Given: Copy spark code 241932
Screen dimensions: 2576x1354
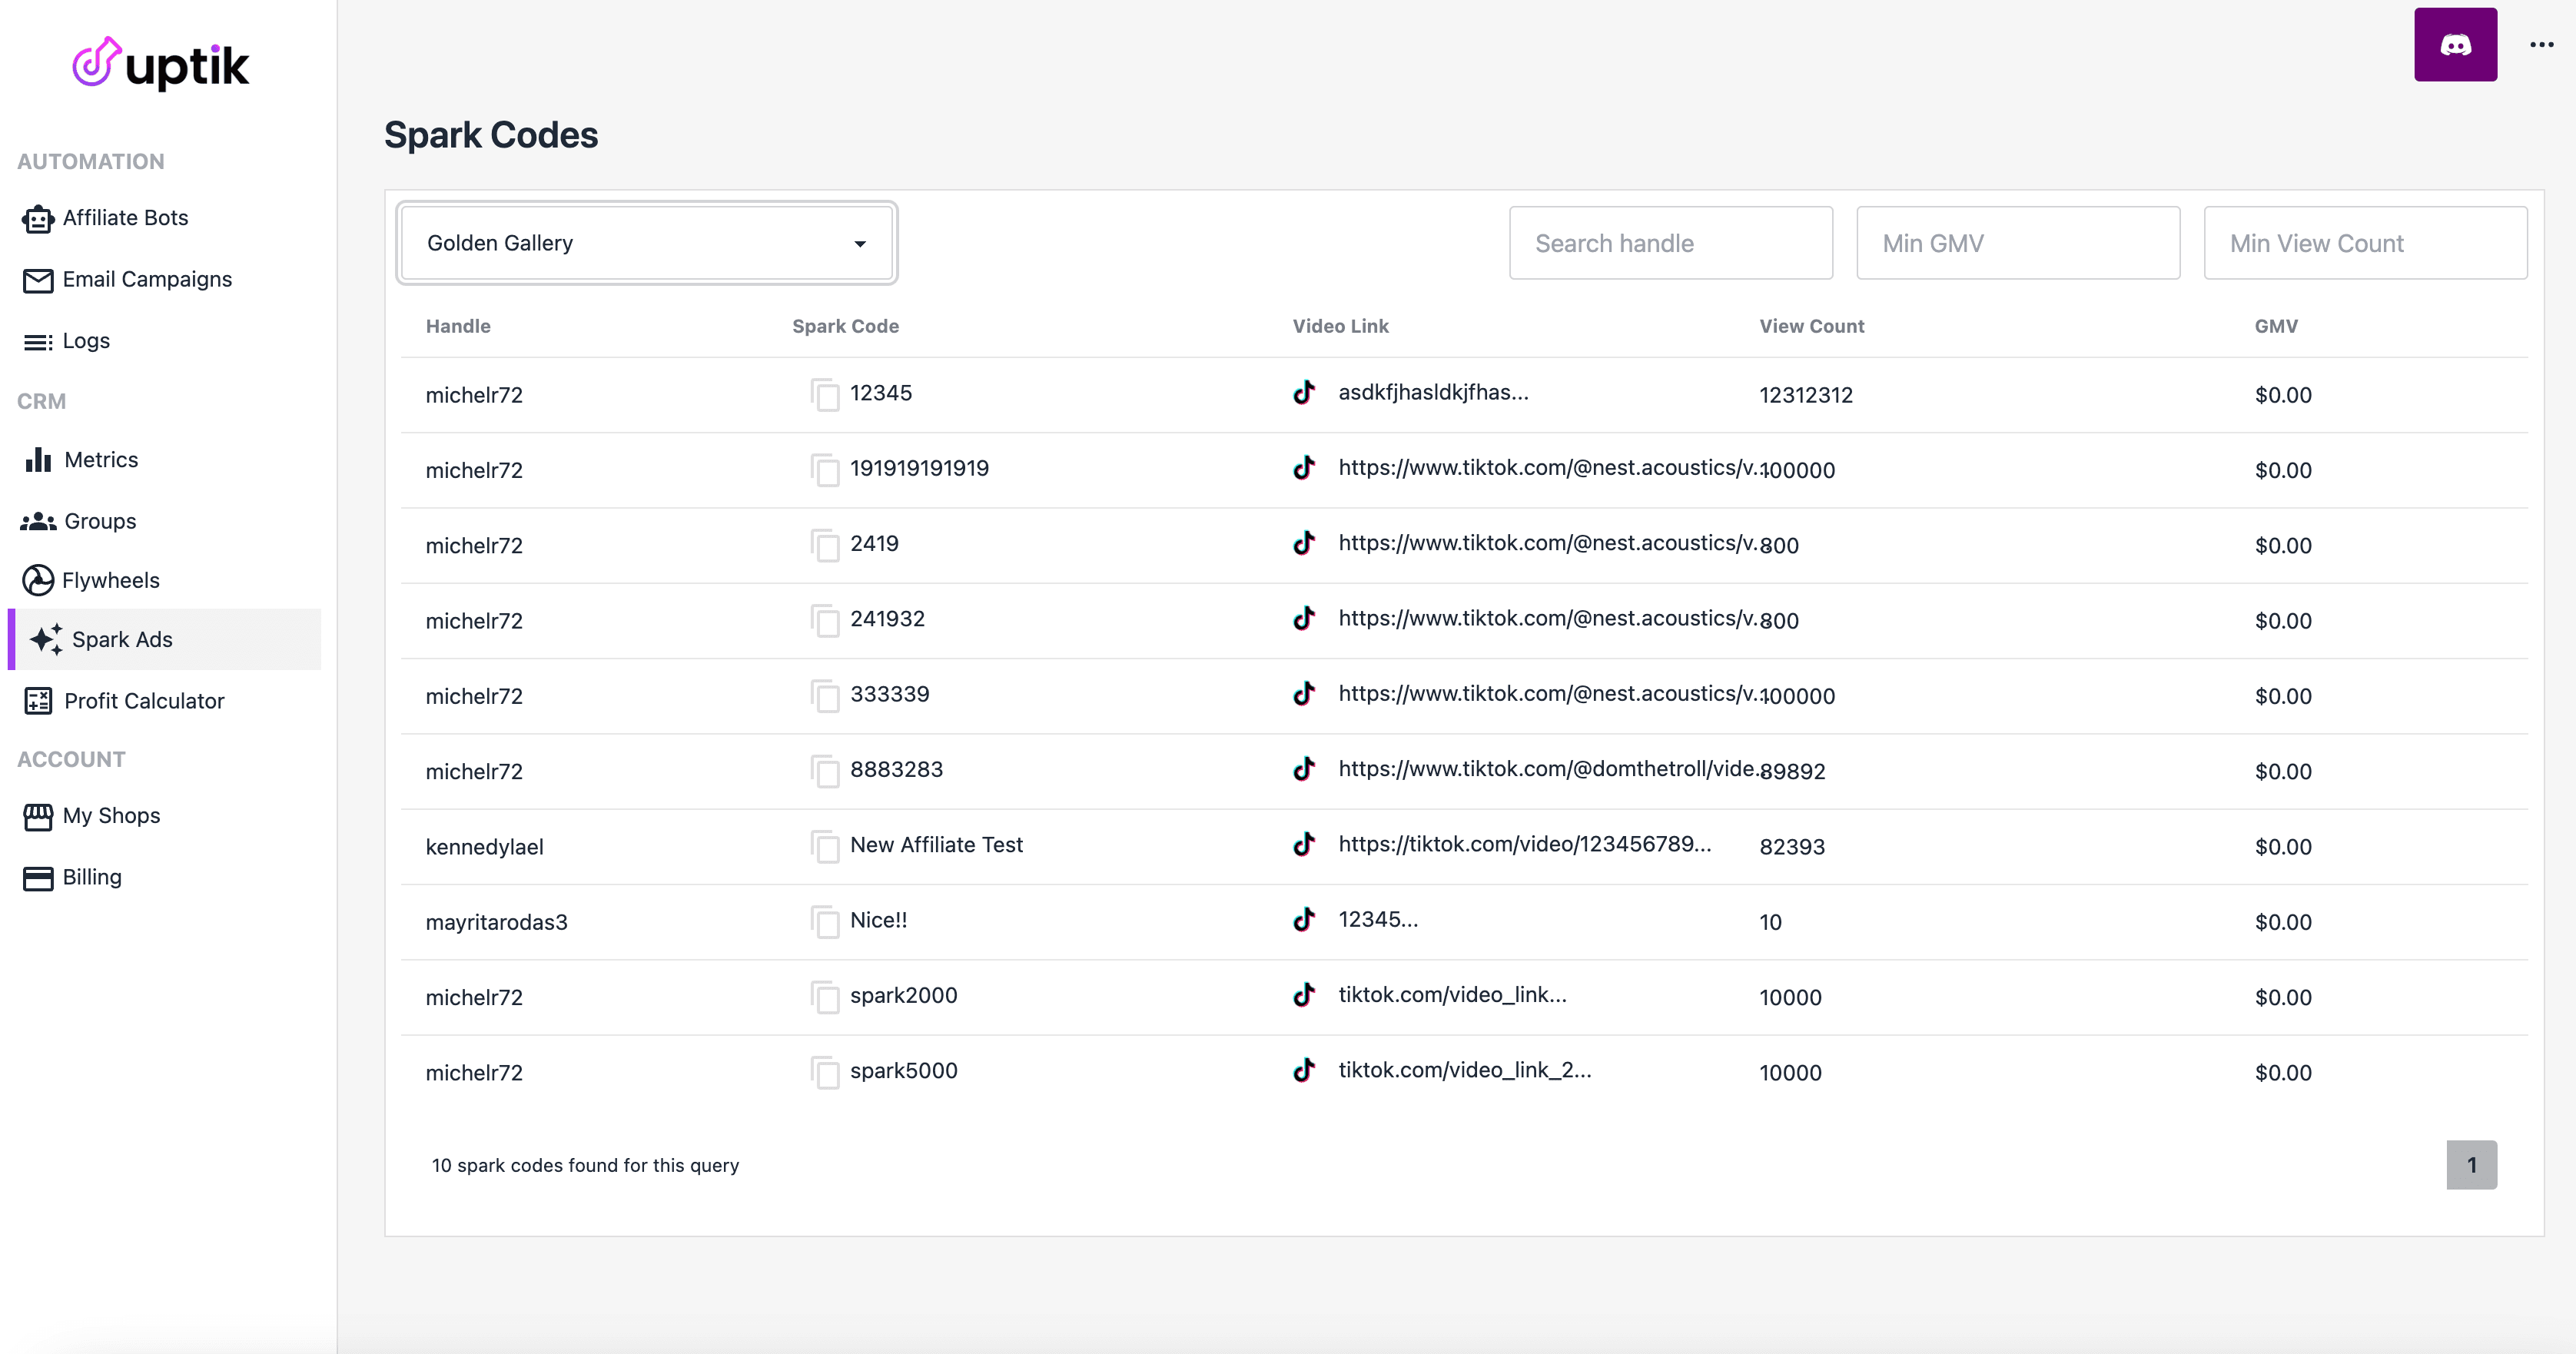Looking at the screenshot, I should pos(825,620).
